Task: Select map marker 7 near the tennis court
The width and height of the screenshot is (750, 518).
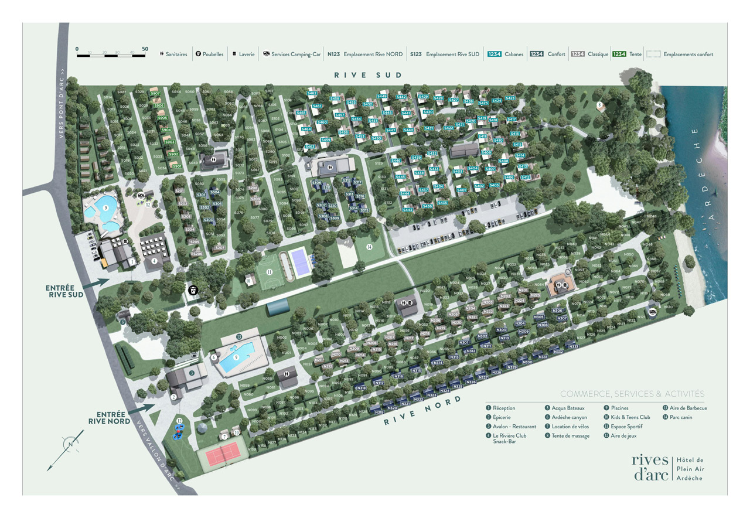Action: (224, 437)
